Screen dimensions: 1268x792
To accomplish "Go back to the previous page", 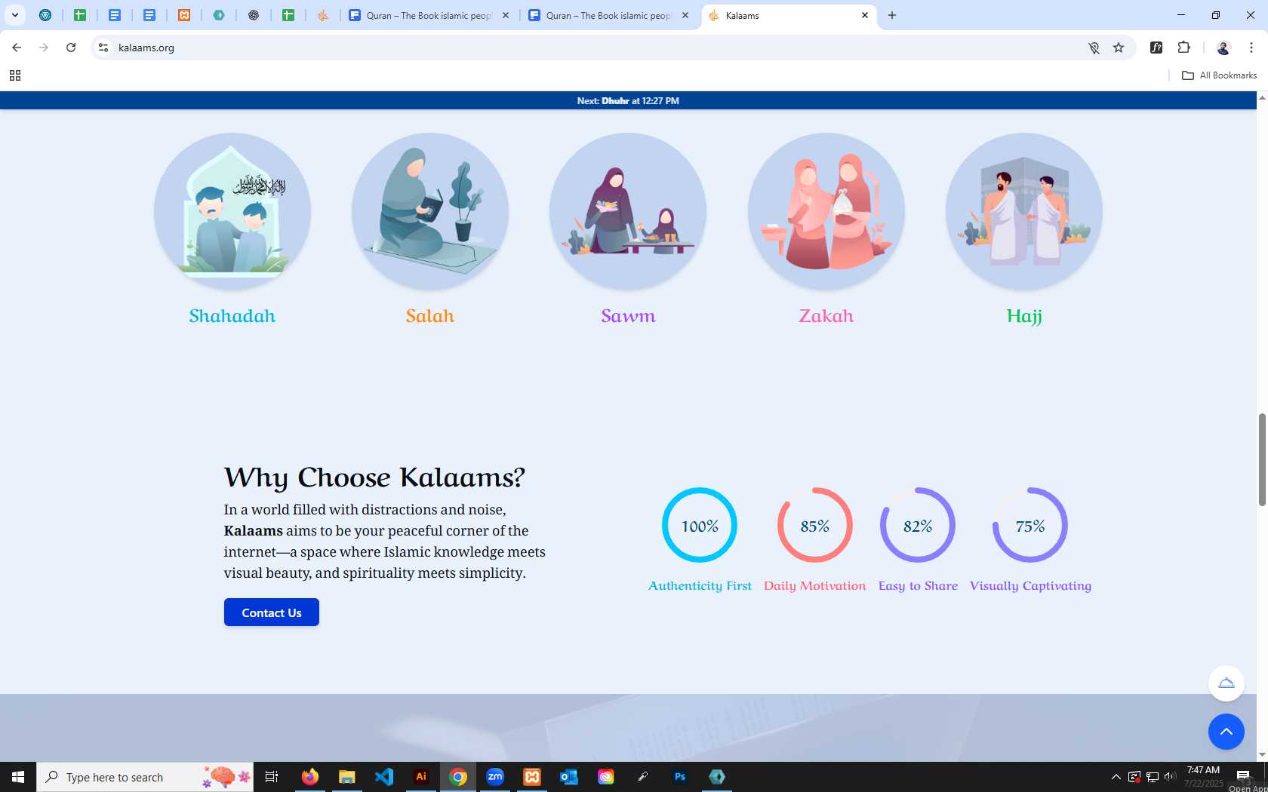I will [17, 48].
